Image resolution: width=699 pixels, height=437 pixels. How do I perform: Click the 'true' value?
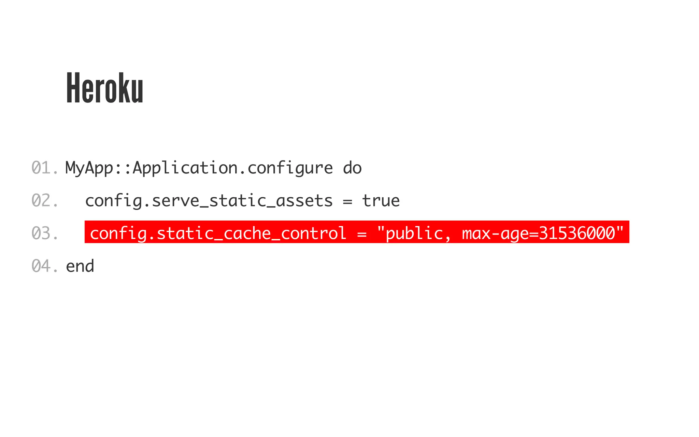coord(381,201)
